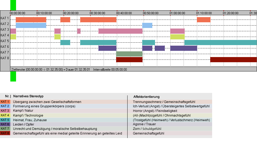Select the 'Kampf / Natur' legend entry
Viewport: 257px width, 144px height.
pyautogui.click(x=23, y=111)
